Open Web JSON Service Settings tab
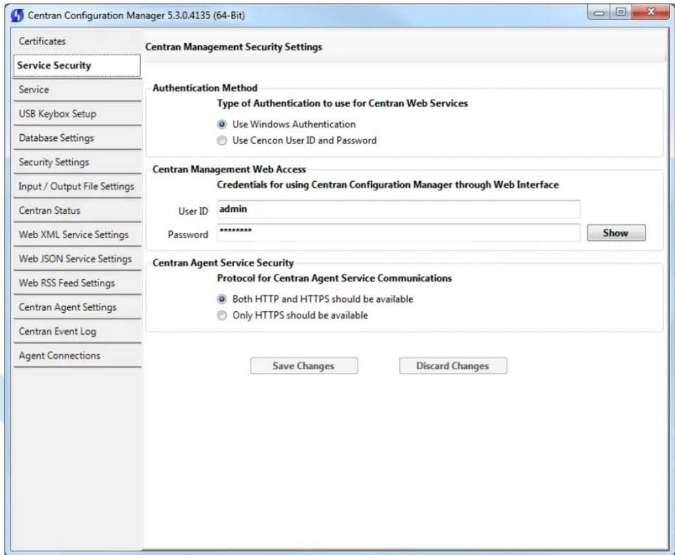The image size is (675, 555). tap(77, 259)
